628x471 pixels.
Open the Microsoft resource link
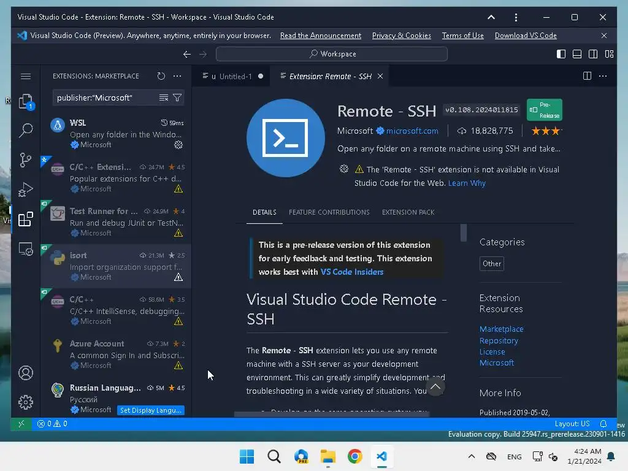[x=497, y=363]
